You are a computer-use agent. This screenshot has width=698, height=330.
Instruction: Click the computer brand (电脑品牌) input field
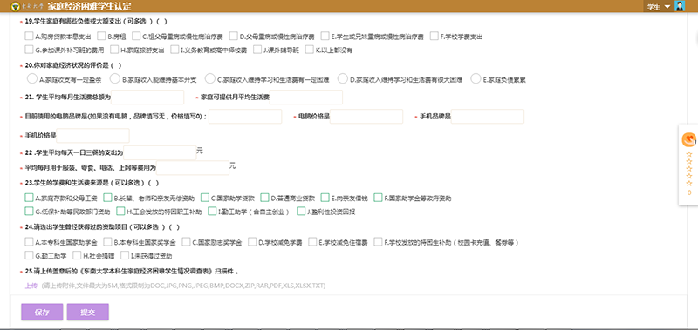(245, 117)
